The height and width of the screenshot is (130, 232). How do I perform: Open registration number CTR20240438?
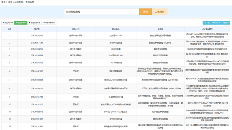click(x=37, y=80)
